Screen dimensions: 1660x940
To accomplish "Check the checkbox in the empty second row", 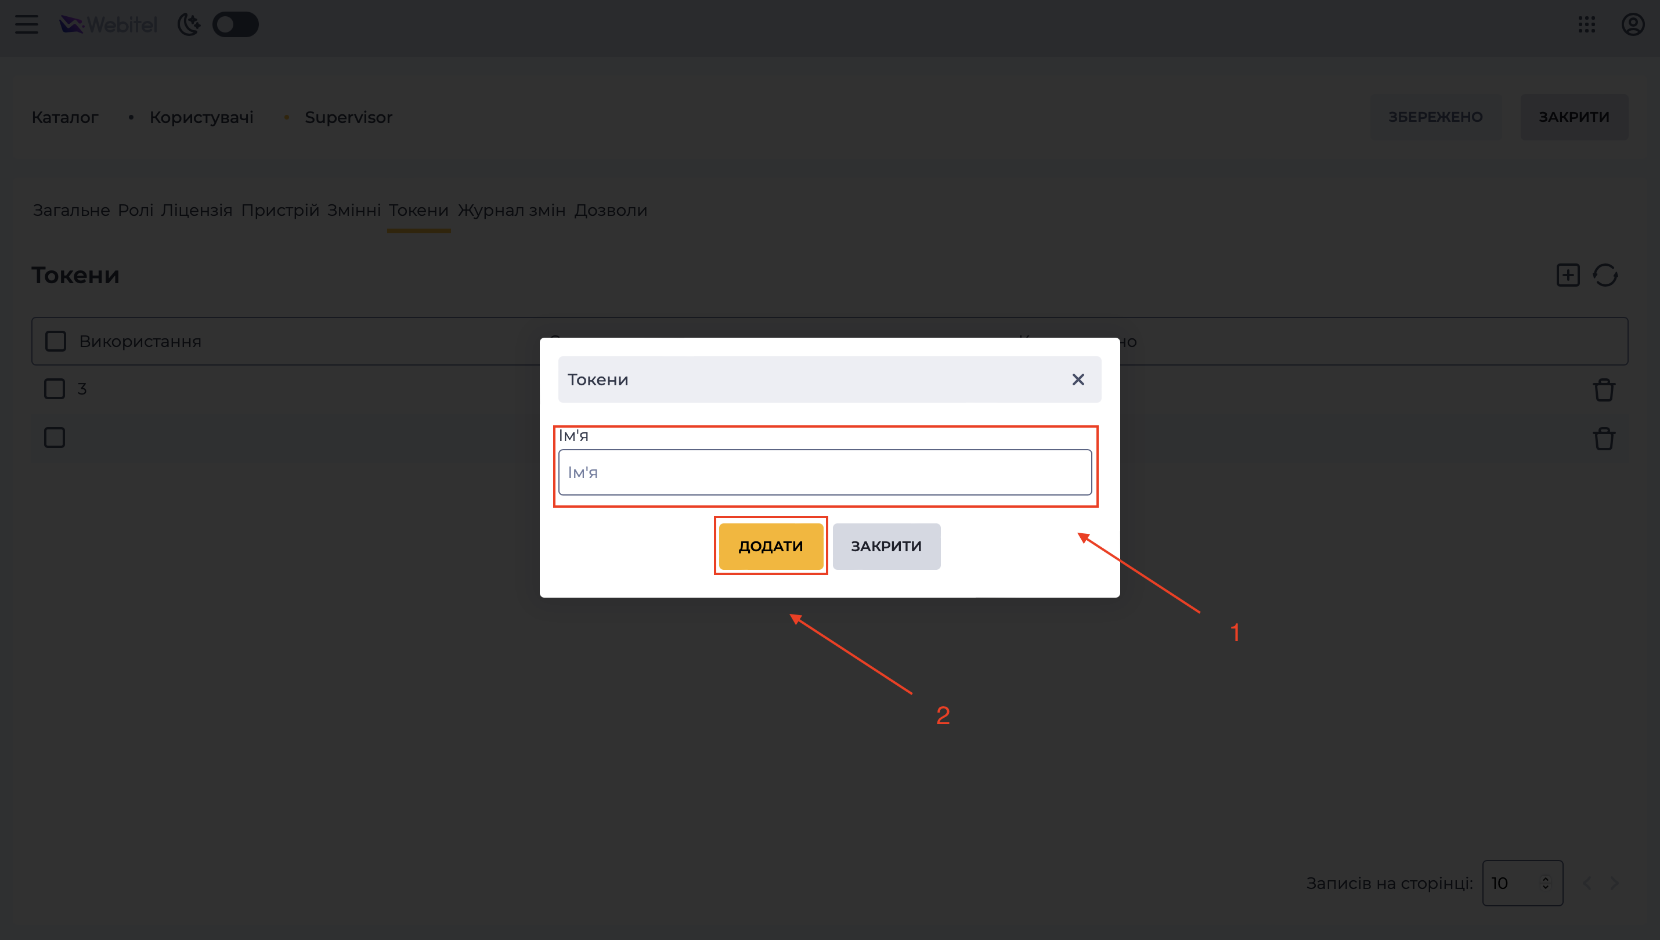I will (54, 438).
